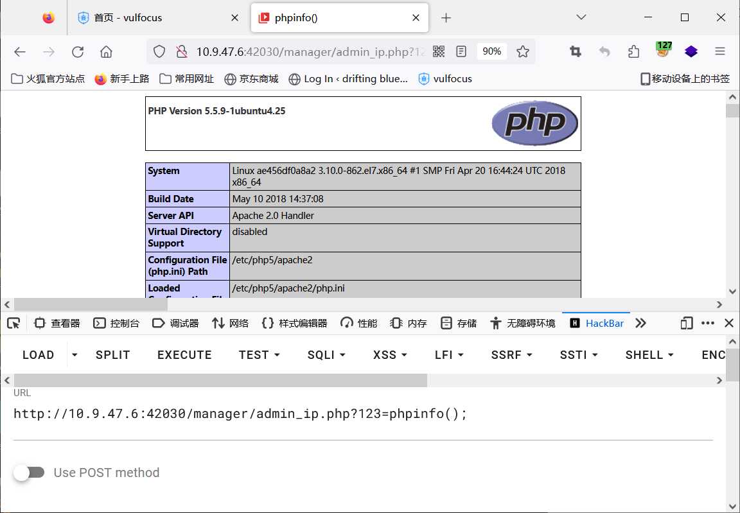Open the 新手上路 bookmark
This screenshot has height=513, width=740.
(122, 79)
